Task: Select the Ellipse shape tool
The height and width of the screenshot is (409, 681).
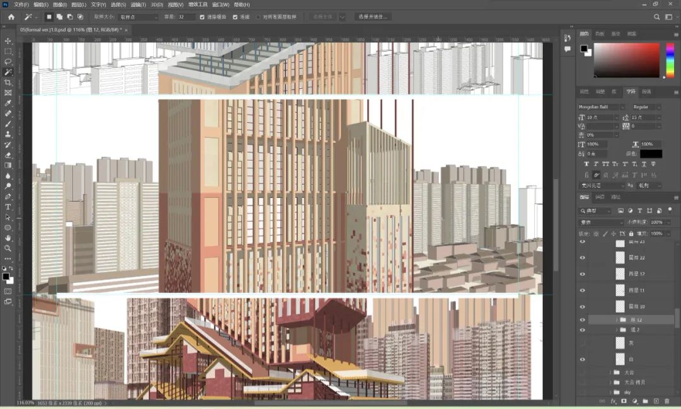Action: (8, 228)
